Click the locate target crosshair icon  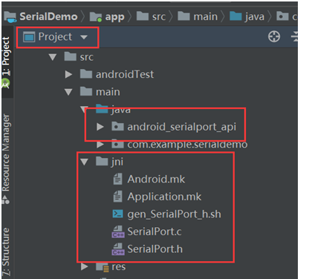pos(274,37)
